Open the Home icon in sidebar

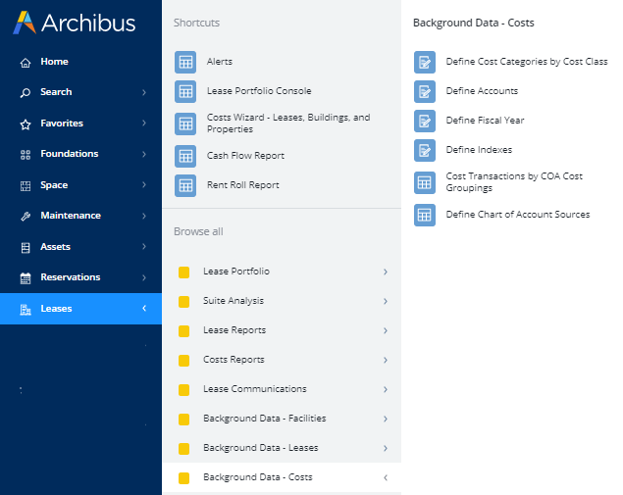(x=26, y=62)
